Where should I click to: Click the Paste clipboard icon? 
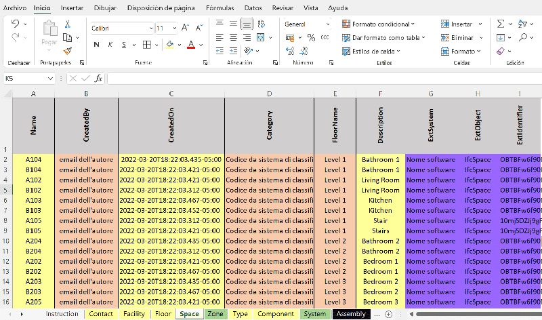pyautogui.click(x=49, y=28)
